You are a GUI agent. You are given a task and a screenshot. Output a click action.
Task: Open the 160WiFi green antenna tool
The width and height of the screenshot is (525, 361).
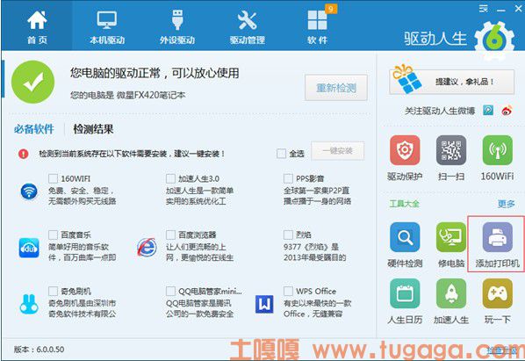click(x=497, y=150)
